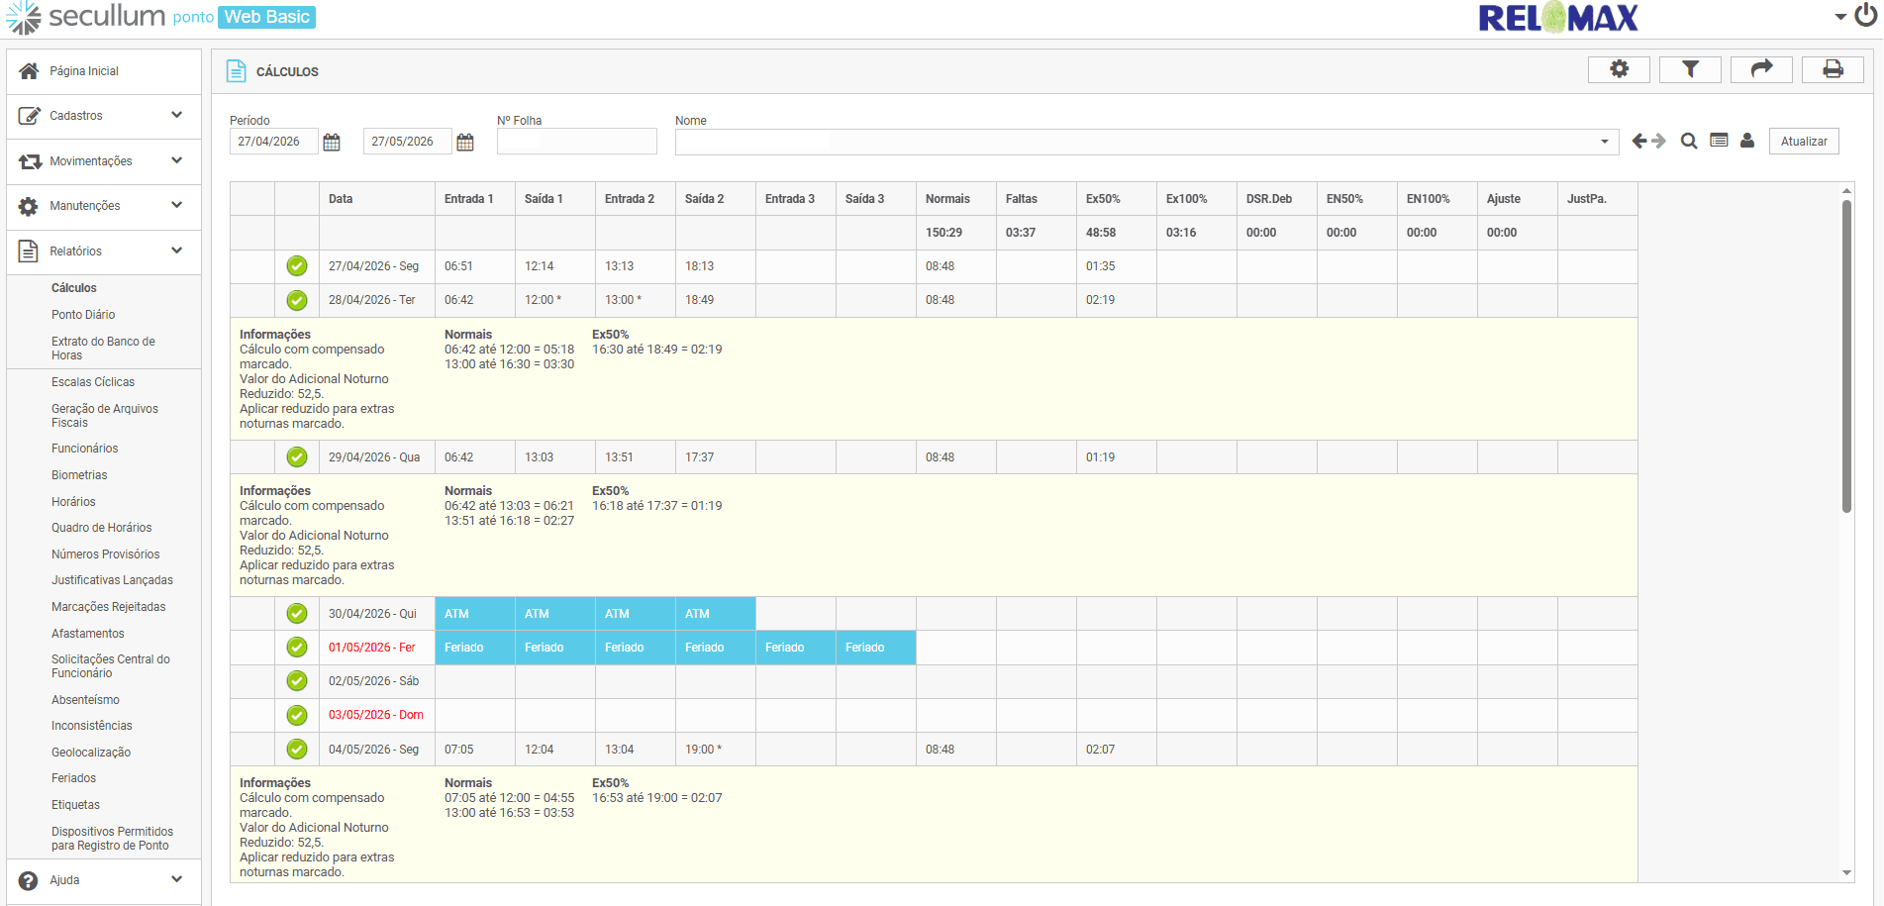Open the start date calendar picker
This screenshot has width=1884, height=906.
(332, 143)
